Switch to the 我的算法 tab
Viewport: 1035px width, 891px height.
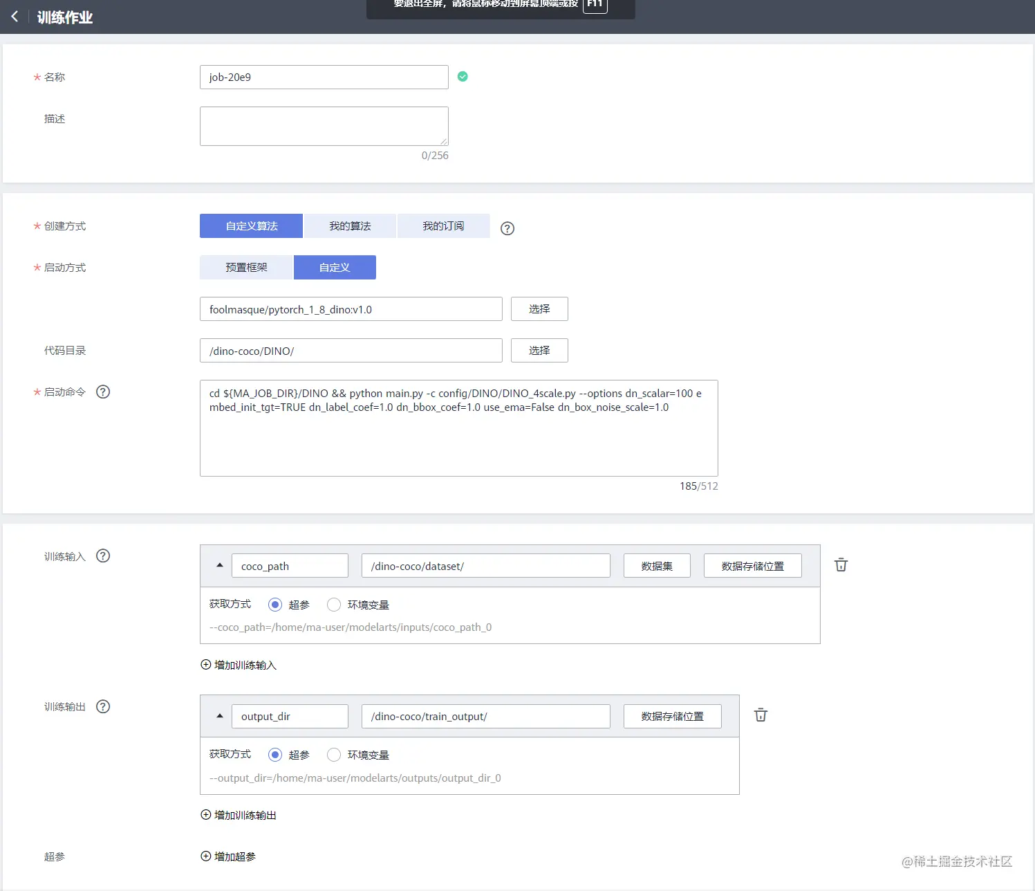click(350, 226)
